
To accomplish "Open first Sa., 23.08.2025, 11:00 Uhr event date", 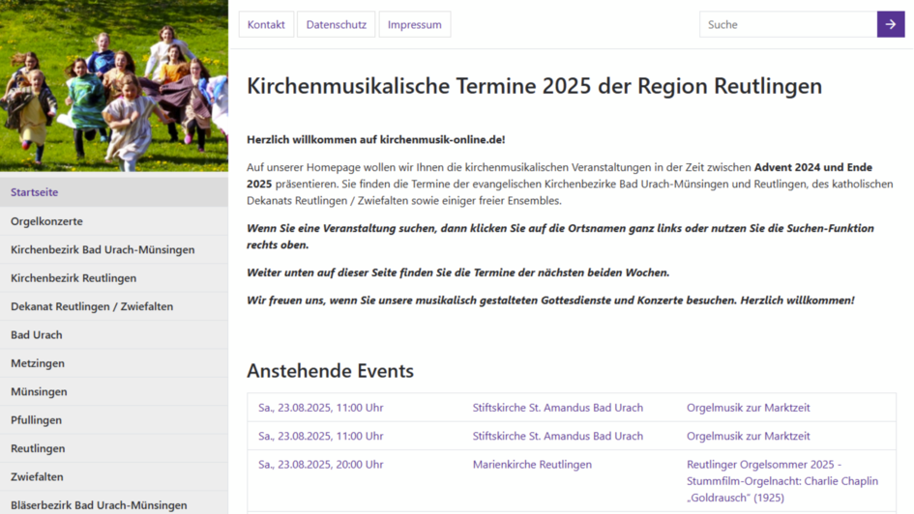I will 320,408.
